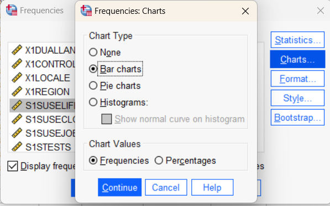Click the scale icon beside S1SUSECL variable
The height and width of the screenshot is (206, 330).
(17, 120)
